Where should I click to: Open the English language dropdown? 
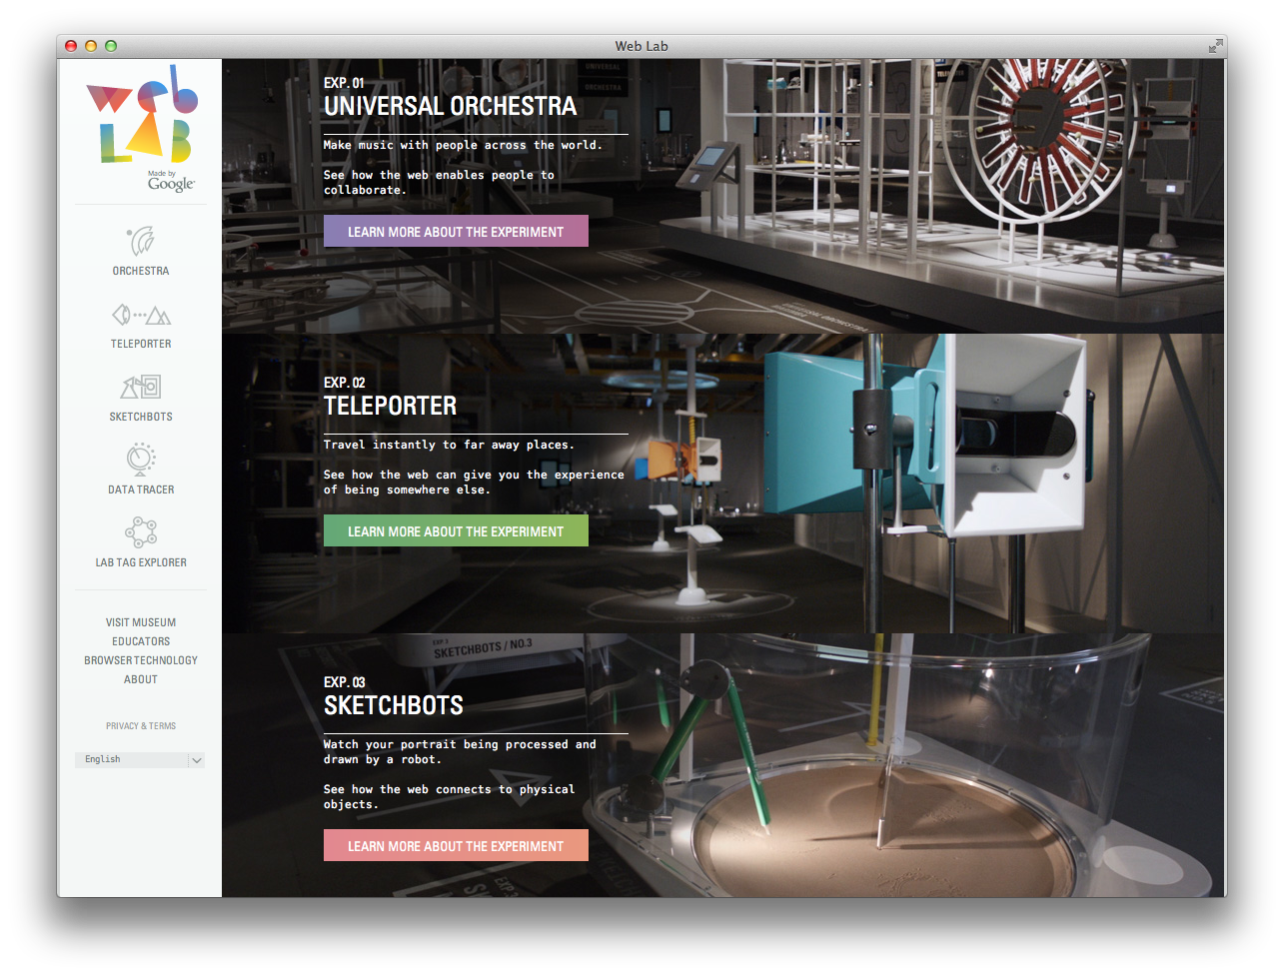coord(140,759)
